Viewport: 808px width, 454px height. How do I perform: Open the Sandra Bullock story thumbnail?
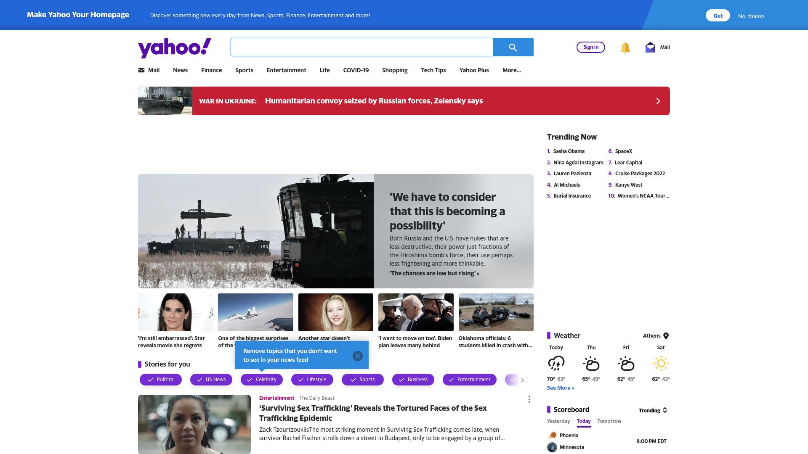[175, 312]
